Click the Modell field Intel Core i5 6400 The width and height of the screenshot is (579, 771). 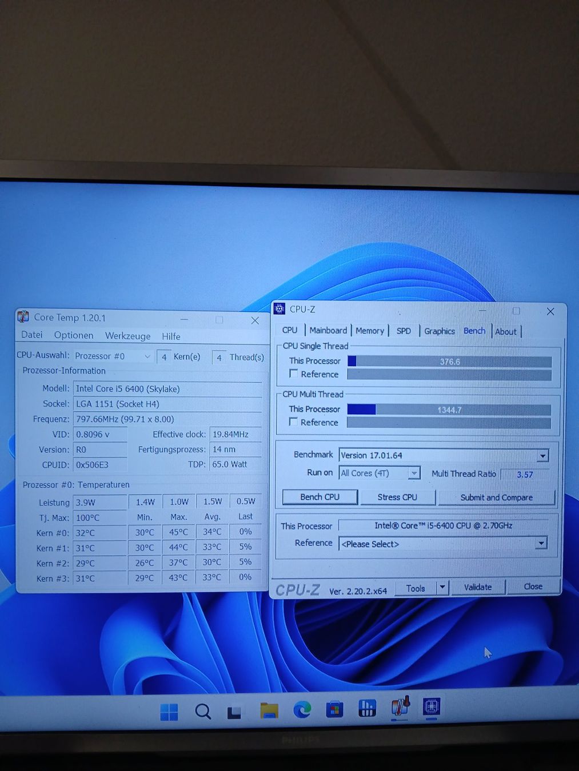coord(167,389)
